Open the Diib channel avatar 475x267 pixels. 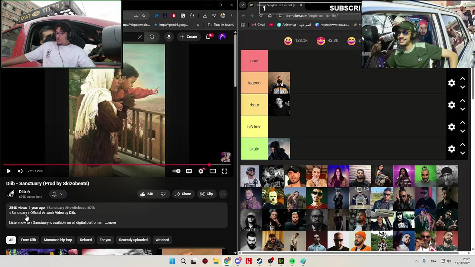pos(11,194)
